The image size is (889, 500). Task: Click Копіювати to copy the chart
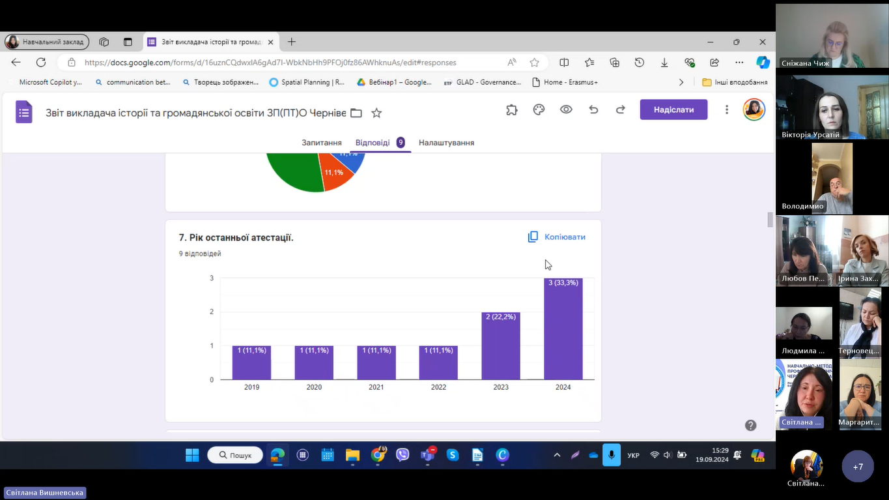point(557,237)
